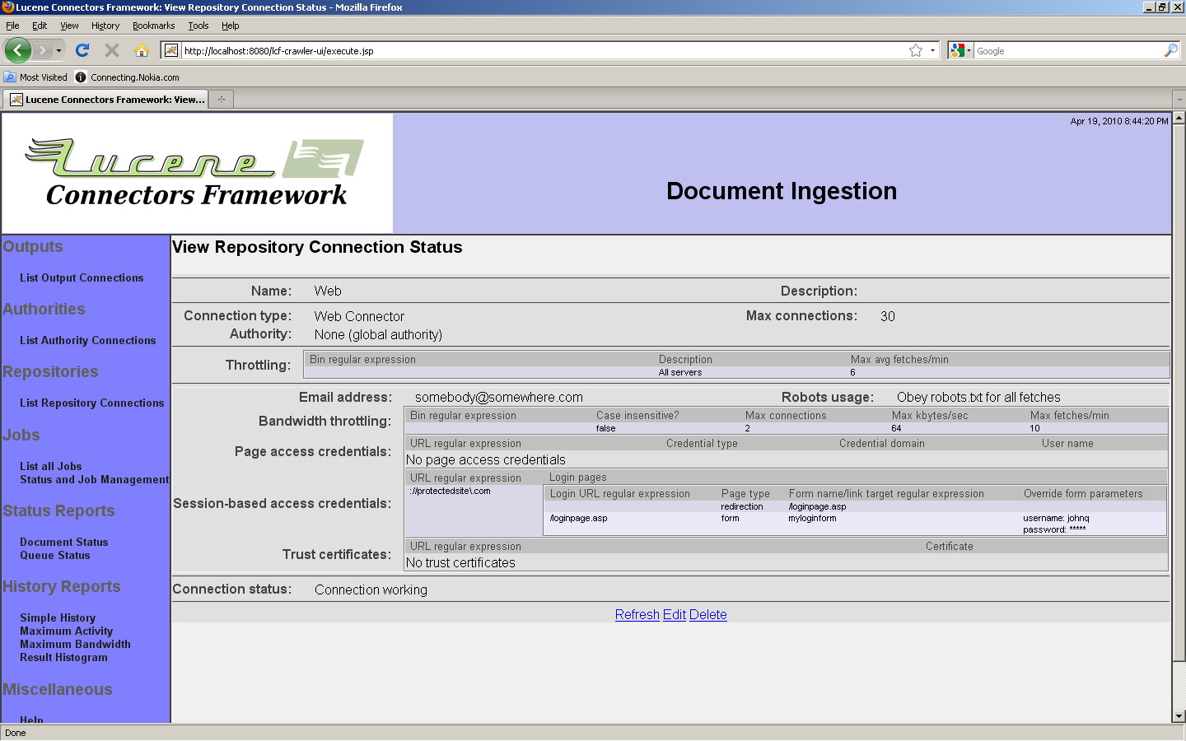Click the page scrollbar down arrow
Screen dimensions: 1186x741
click(x=1179, y=716)
